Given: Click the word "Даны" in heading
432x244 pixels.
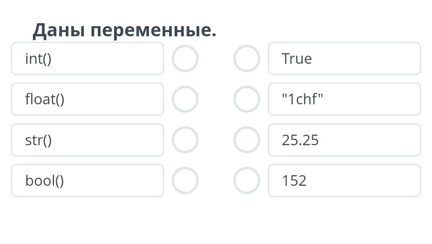Looking at the screenshot, I should [x=59, y=30].
